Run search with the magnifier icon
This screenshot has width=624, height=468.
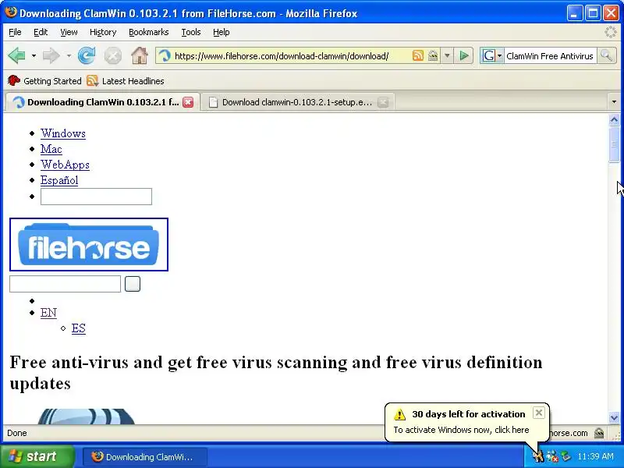[x=606, y=55]
